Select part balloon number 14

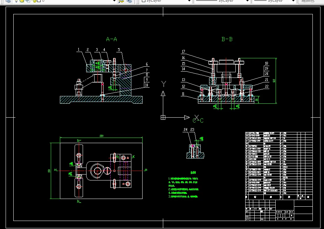click(x=183, y=69)
